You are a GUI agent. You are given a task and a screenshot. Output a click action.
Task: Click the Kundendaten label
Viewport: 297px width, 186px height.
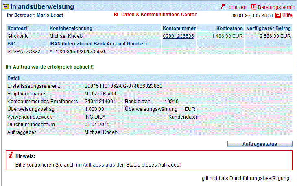coord(183,117)
